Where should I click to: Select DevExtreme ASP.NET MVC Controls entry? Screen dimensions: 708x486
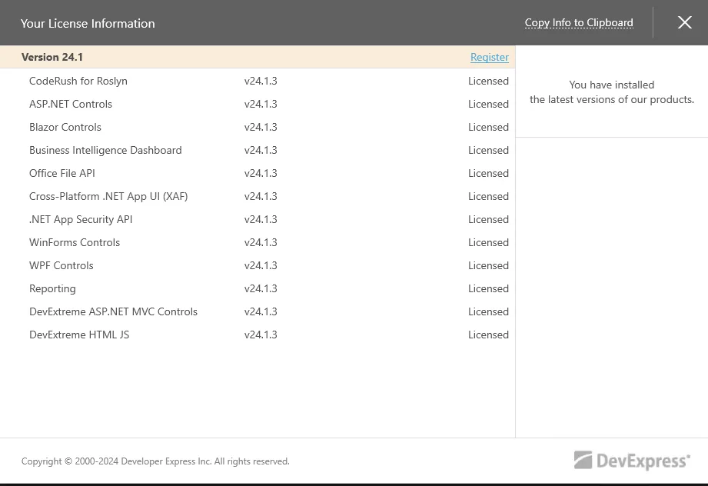point(258,311)
